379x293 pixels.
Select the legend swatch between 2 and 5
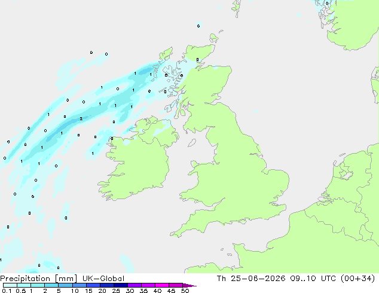point(51,285)
